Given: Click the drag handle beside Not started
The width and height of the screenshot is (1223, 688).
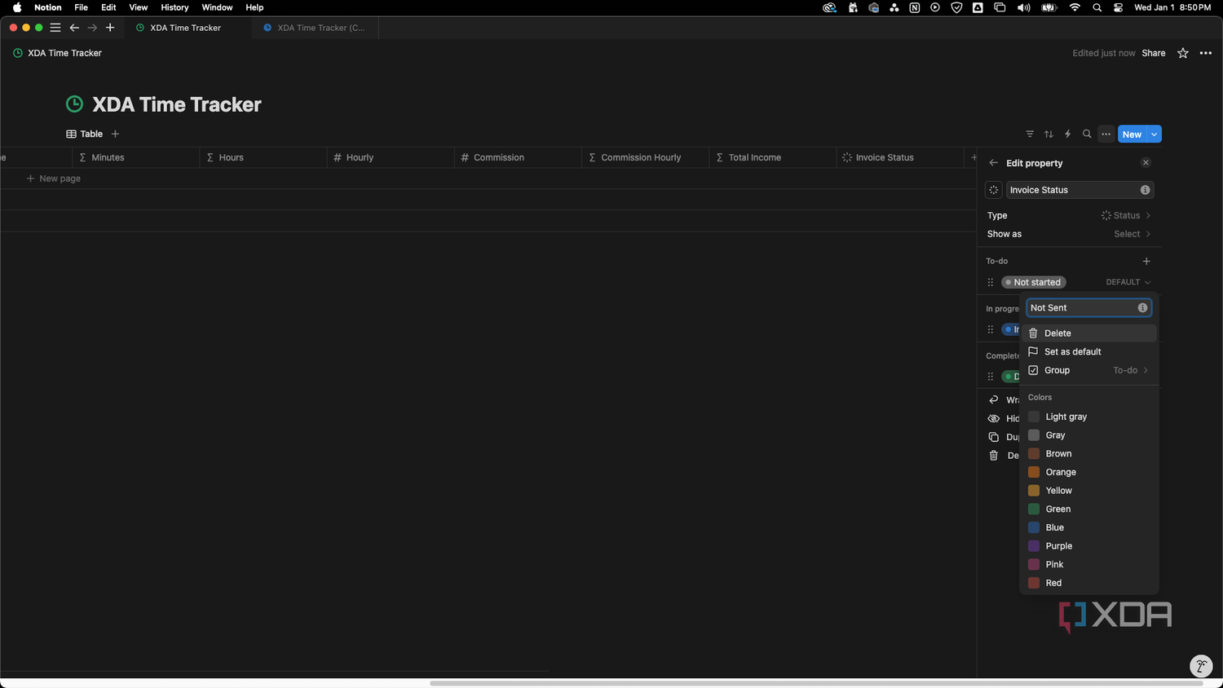Looking at the screenshot, I should click(991, 282).
